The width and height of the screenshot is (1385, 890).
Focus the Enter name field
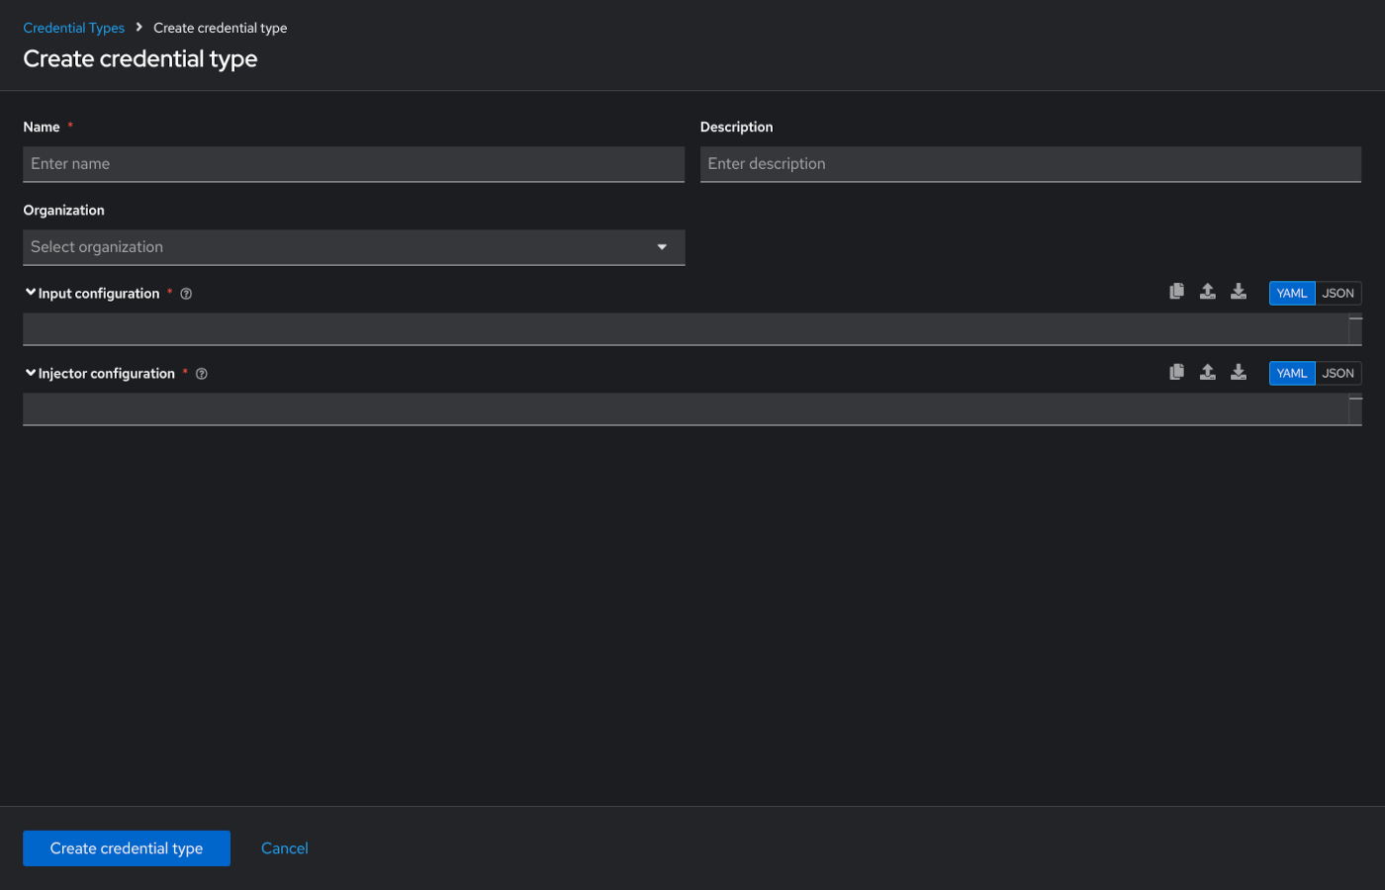pyautogui.click(x=353, y=164)
